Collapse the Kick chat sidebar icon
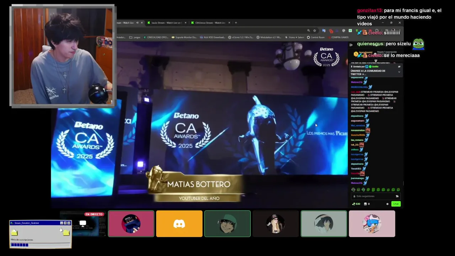Viewport: 455px width, 256px height. 351,45
